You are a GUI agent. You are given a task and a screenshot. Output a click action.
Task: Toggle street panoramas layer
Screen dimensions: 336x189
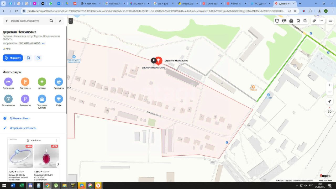click(x=284, y=21)
